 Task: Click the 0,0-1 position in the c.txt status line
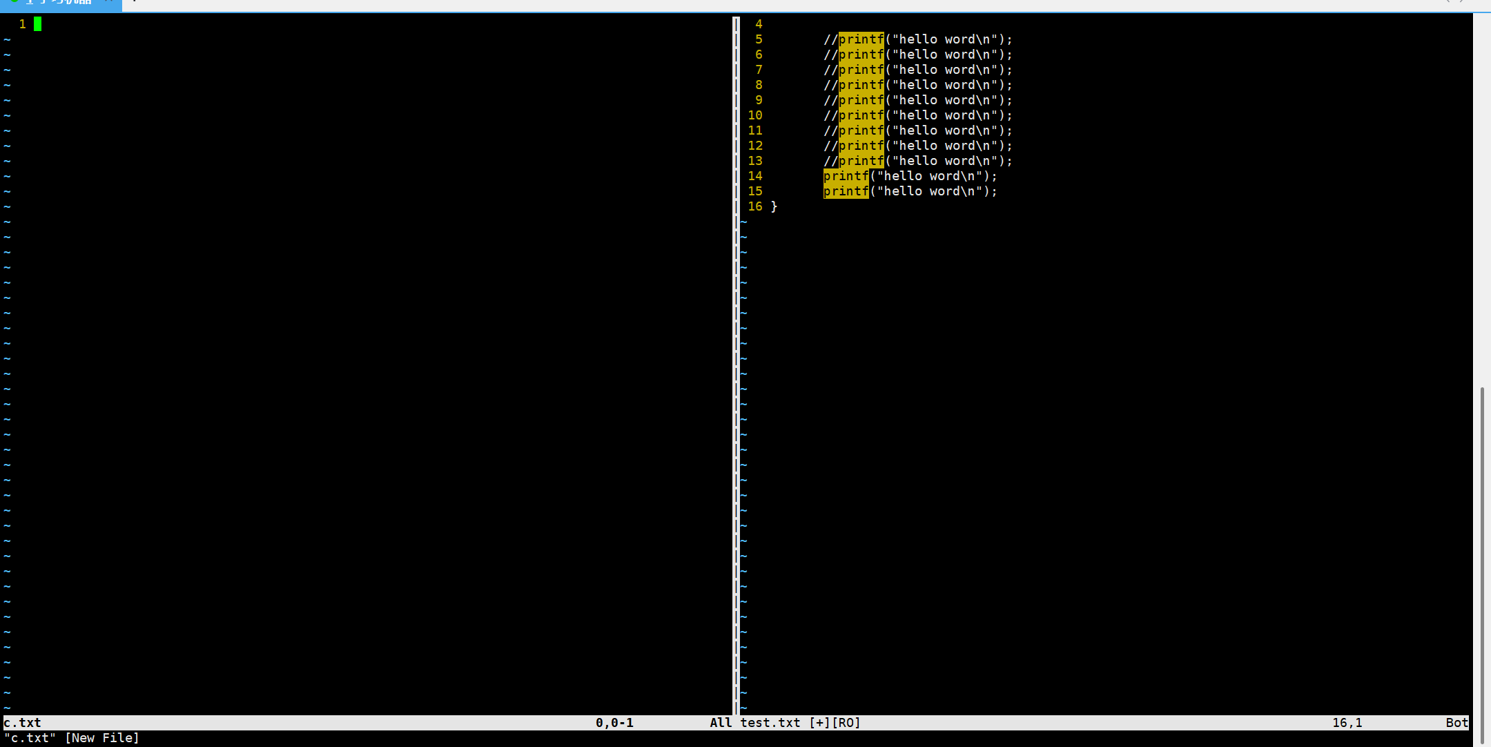click(614, 723)
